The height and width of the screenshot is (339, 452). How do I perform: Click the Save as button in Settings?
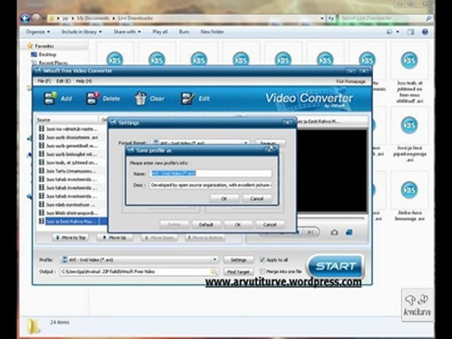(270, 143)
